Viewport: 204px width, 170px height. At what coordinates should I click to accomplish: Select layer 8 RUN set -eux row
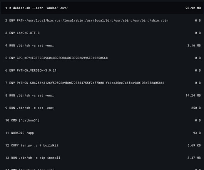coord(102,95)
